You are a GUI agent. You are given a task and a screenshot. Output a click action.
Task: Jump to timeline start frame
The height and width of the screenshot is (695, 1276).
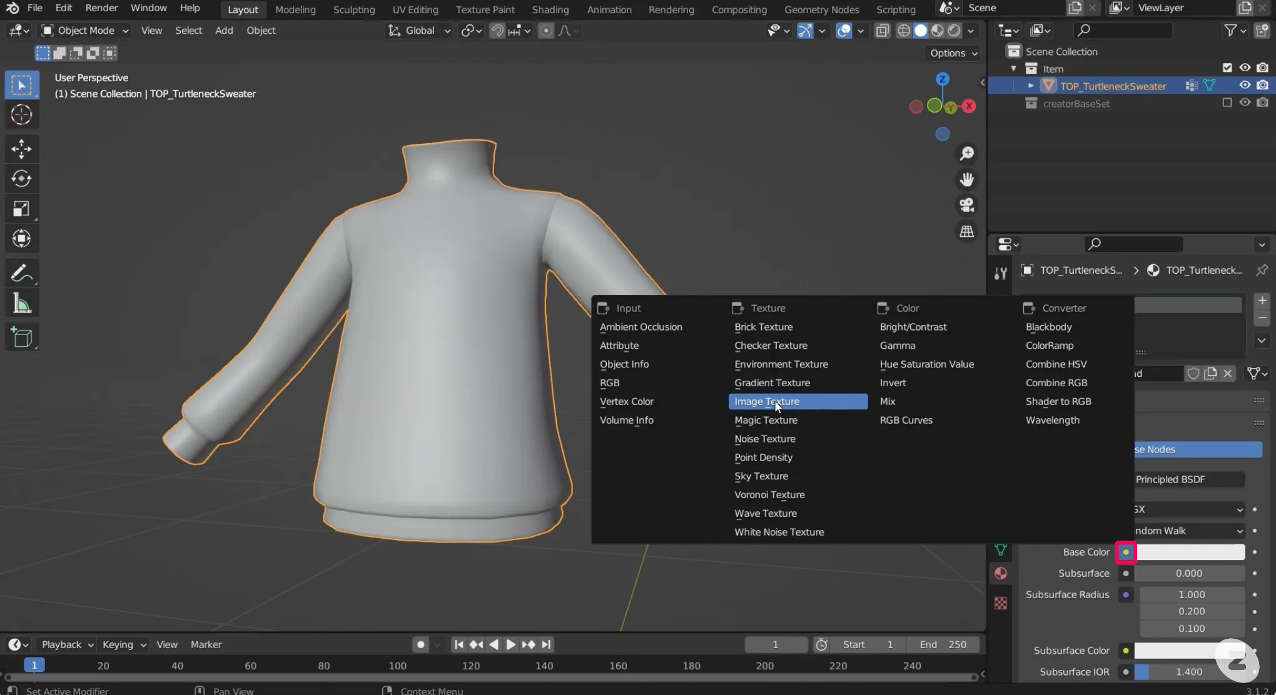pos(458,644)
